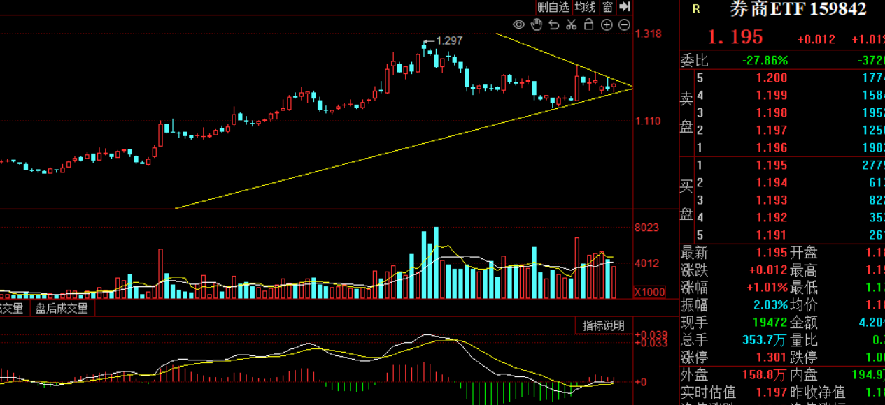This screenshot has height=405, width=885.
Task: Click the 窗 window button
Action: [x=607, y=7]
